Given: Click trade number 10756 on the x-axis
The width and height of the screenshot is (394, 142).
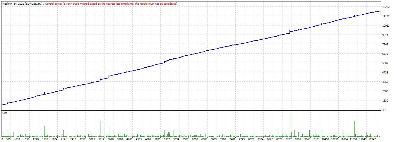Looking at the screenshot, I should click(335, 140).
